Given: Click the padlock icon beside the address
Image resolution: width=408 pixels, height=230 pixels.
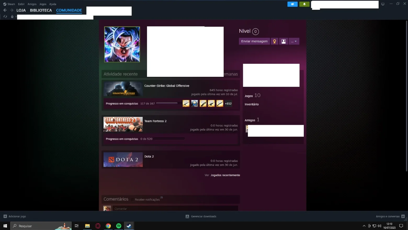Looking at the screenshot, I should [12, 17].
